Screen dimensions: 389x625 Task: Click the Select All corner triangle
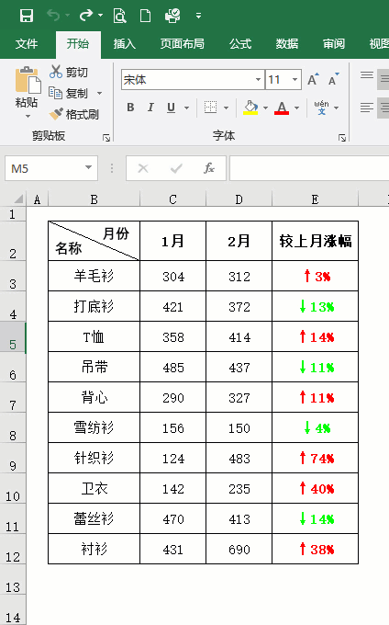[18, 199]
